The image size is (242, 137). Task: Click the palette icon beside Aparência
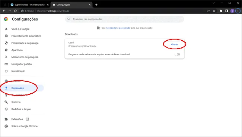tap(6, 50)
